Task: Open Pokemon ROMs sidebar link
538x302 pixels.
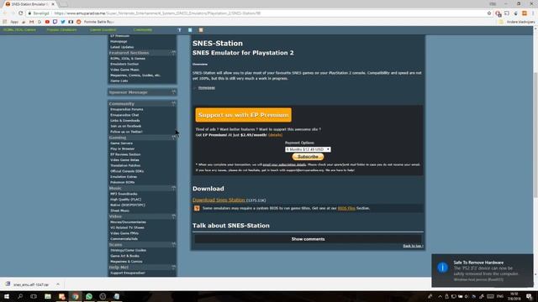Action: click(x=123, y=182)
